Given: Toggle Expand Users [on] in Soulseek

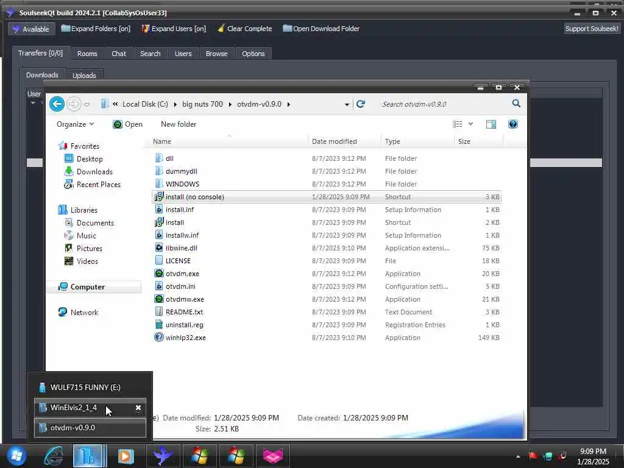Looking at the screenshot, I should (x=174, y=29).
